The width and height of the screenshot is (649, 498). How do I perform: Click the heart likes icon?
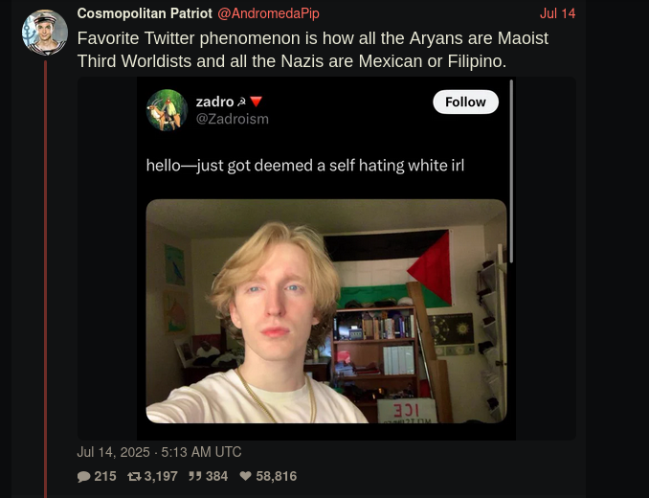click(245, 476)
